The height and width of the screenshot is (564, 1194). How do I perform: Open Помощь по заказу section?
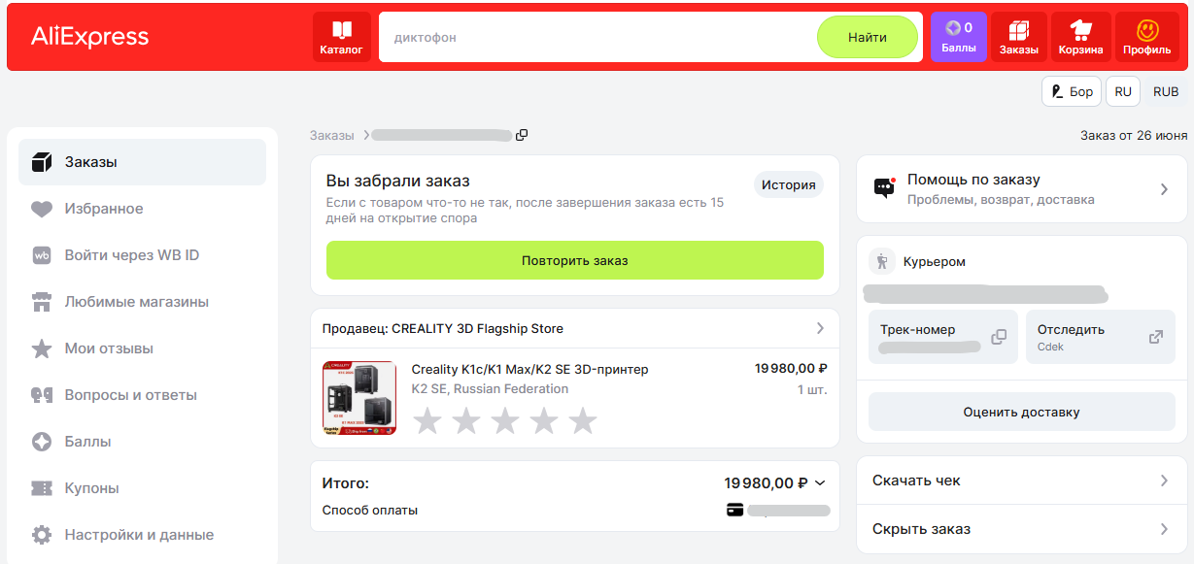pyautogui.click(x=1022, y=188)
